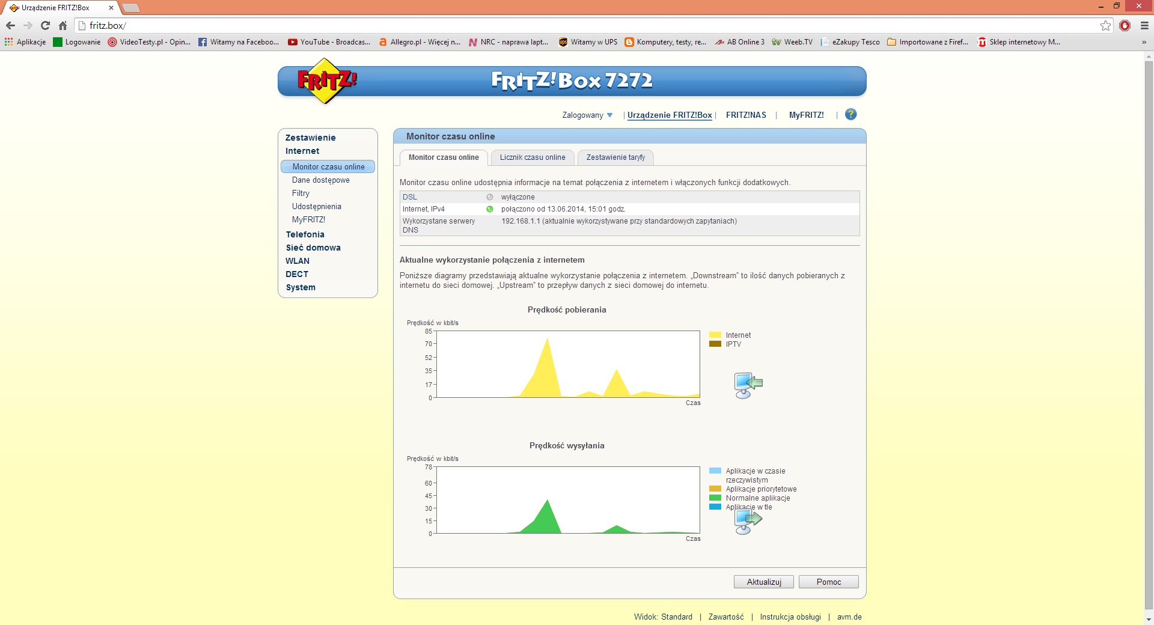Expand the bookmarks overflow chevron
This screenshot has width=1154, height=625.
coord(1145,42)
